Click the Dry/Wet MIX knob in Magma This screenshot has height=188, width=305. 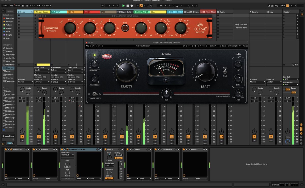238,95
